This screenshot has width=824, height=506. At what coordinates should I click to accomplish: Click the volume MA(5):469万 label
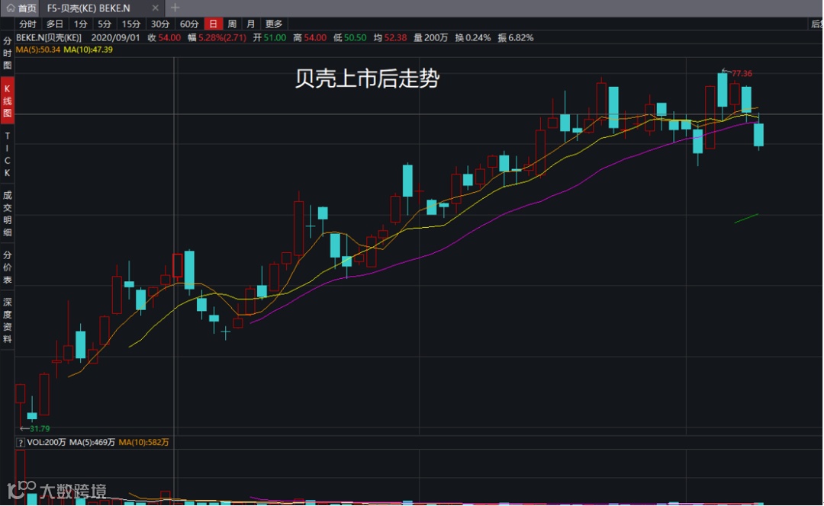tap(92, 443)
